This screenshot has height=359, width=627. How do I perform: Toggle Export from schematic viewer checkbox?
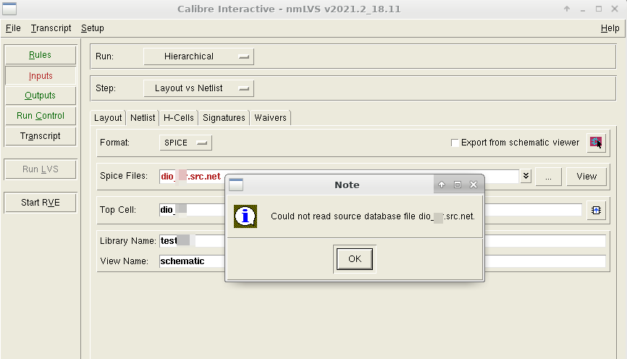tap(455, 143)
